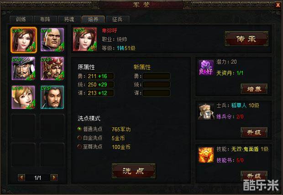Click the 传承 button
Viewport: 283px width, 195px height.
coord(246,39)
